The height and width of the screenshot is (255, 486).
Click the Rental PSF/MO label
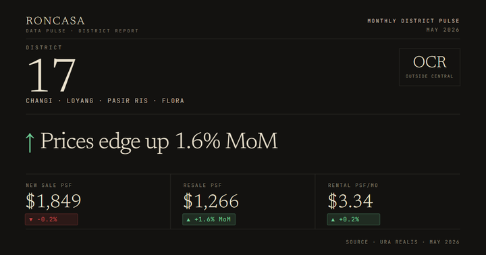[x=353, y=186]
